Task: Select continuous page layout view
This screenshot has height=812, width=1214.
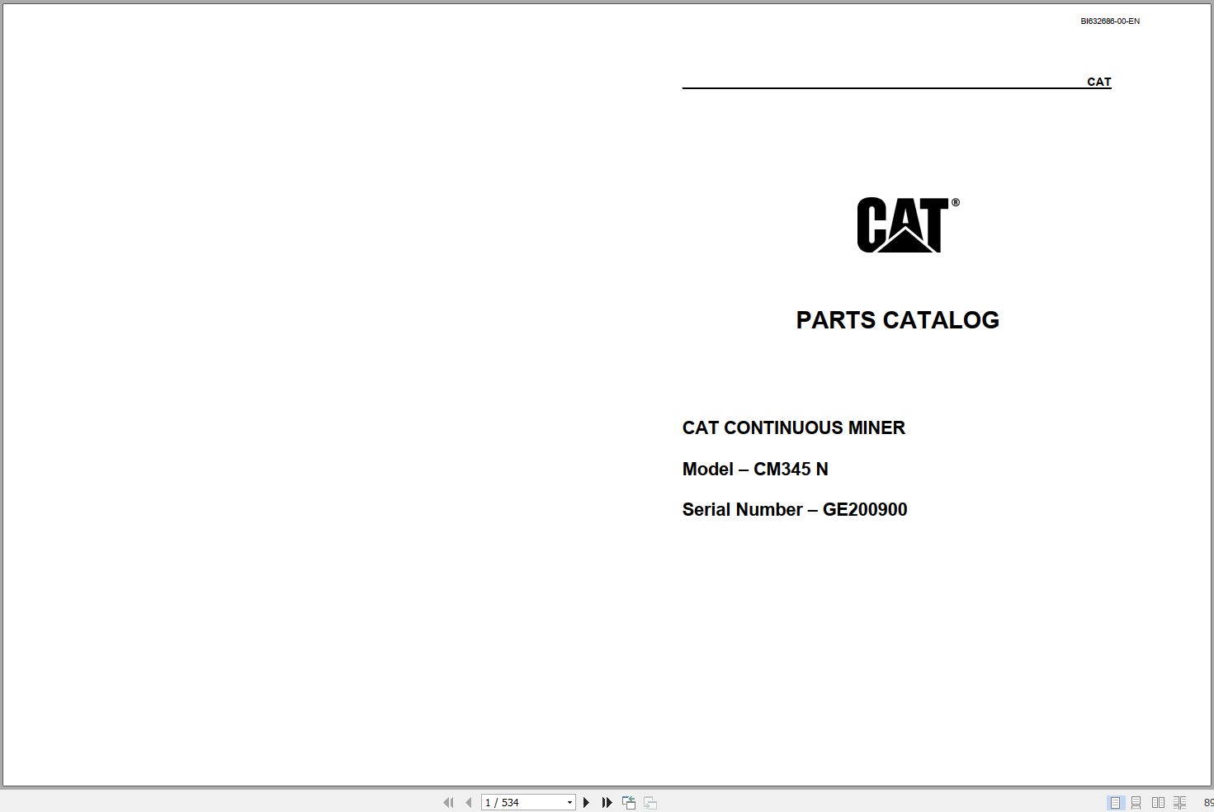Action: pyautogui.click(x=1136, y=802)
